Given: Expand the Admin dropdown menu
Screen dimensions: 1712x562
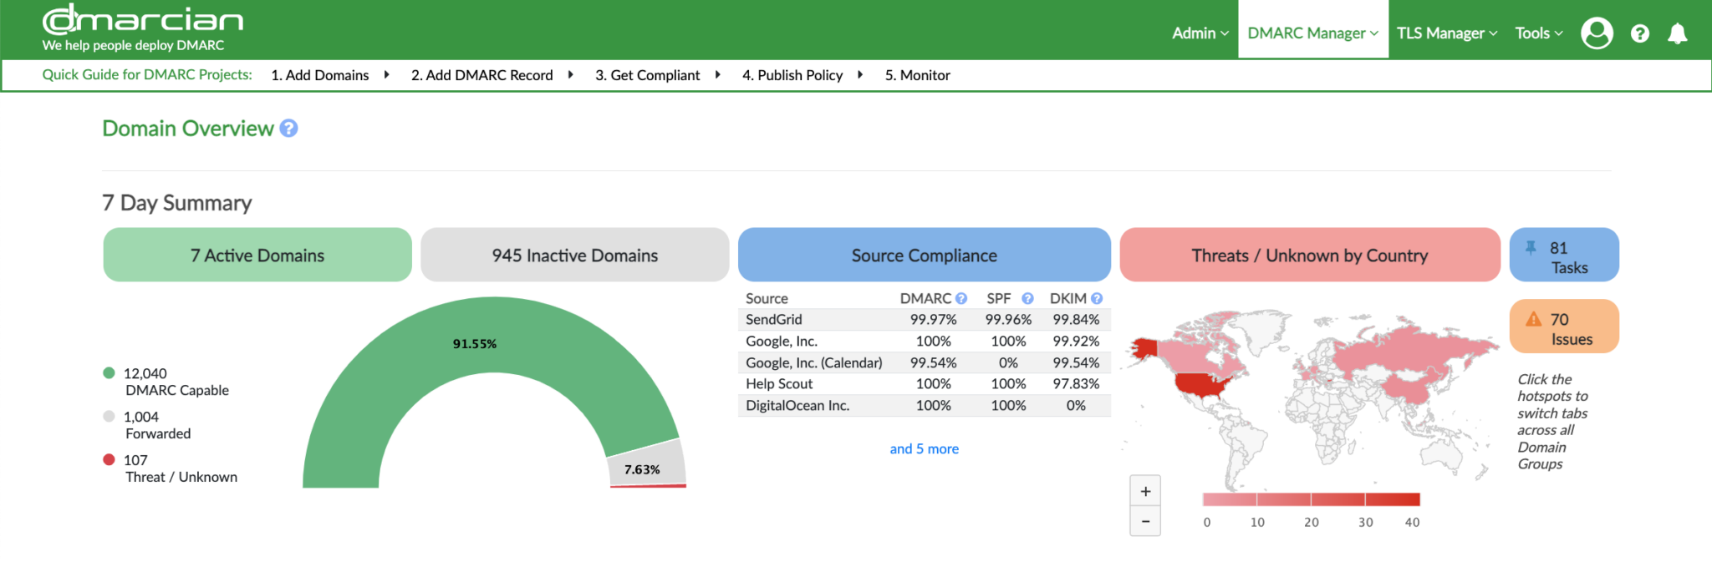Looking at the screenshot, I should (1200, 33).
